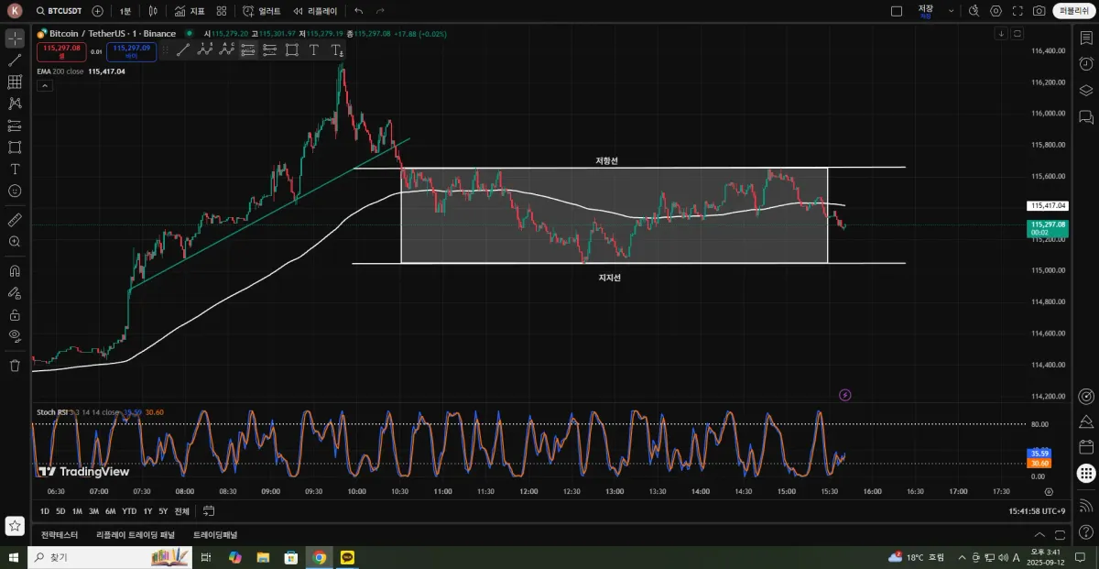Toggle the favorites star toolbar
The height and width of the screenshot is (569, 1099).
pyautogui.click(x=15, y=526)
